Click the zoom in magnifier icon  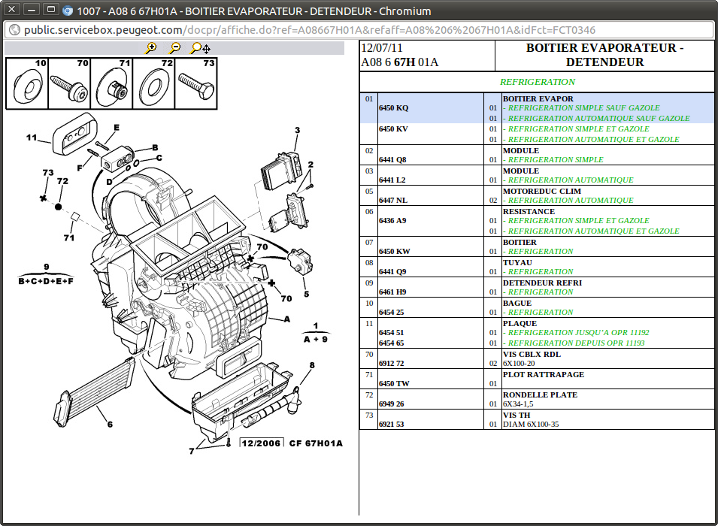tap(150, 47)
